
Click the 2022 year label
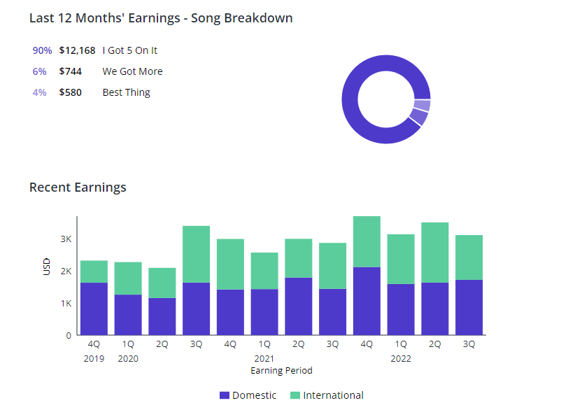click(x=401, y=359)
